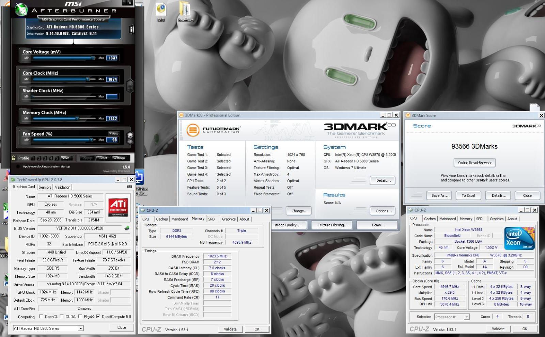Viewport: 545px width, 337px height.
Task: Switch to the Validation tab in GPU-Z
Action: pyautogui.click(x=63, y=187)
